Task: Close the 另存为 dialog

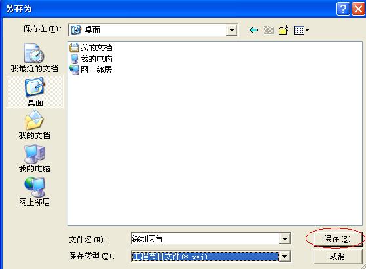Action: (x=358, y=9)
